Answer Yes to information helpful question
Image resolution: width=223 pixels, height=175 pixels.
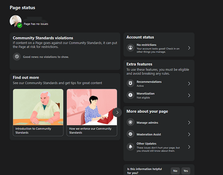tap(186, 171)
